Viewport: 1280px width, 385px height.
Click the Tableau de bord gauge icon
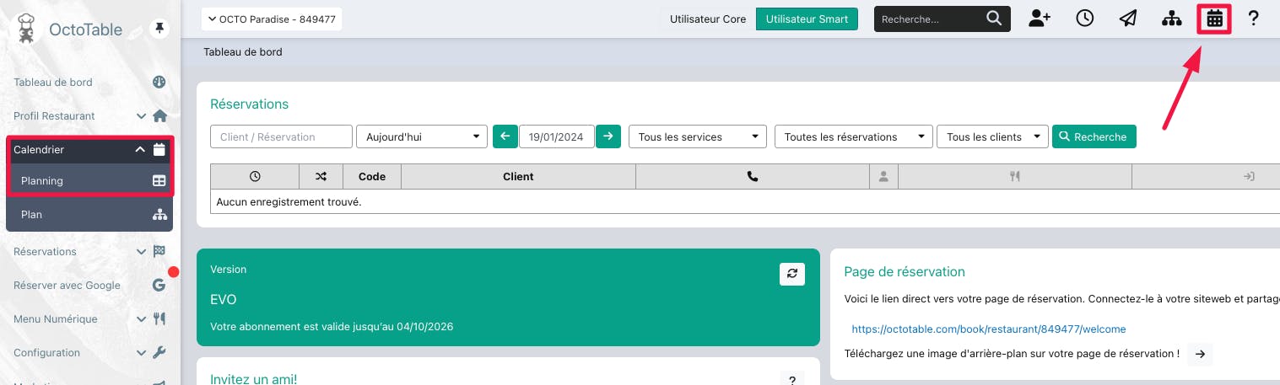(x=159, y=83)
